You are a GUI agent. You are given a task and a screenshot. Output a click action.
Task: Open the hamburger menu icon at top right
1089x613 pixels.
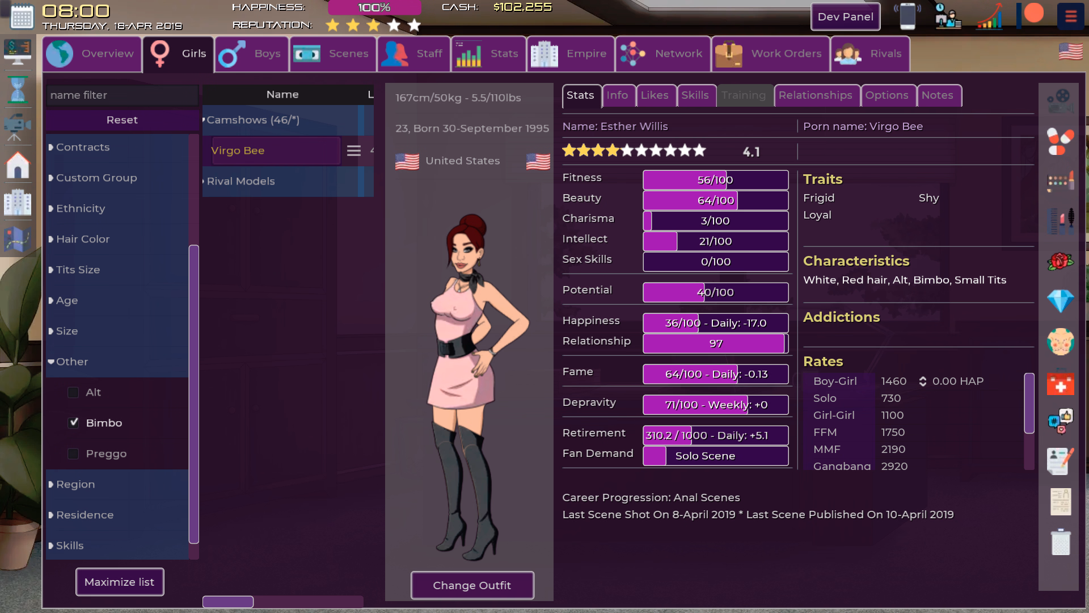click(x=1070, y=16)
